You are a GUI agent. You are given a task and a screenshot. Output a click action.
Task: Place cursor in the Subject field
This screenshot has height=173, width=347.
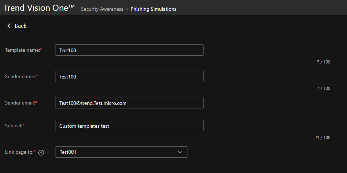point(129,126)
